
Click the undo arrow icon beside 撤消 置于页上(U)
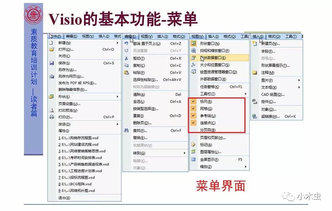pos(126,43)
